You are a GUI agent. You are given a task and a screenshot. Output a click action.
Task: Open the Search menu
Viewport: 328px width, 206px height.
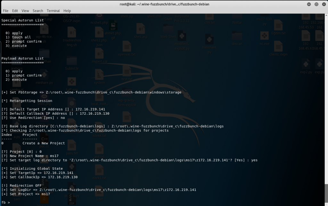[x=38, y=11]
